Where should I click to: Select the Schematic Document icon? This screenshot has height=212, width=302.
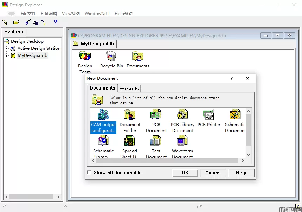235,115
